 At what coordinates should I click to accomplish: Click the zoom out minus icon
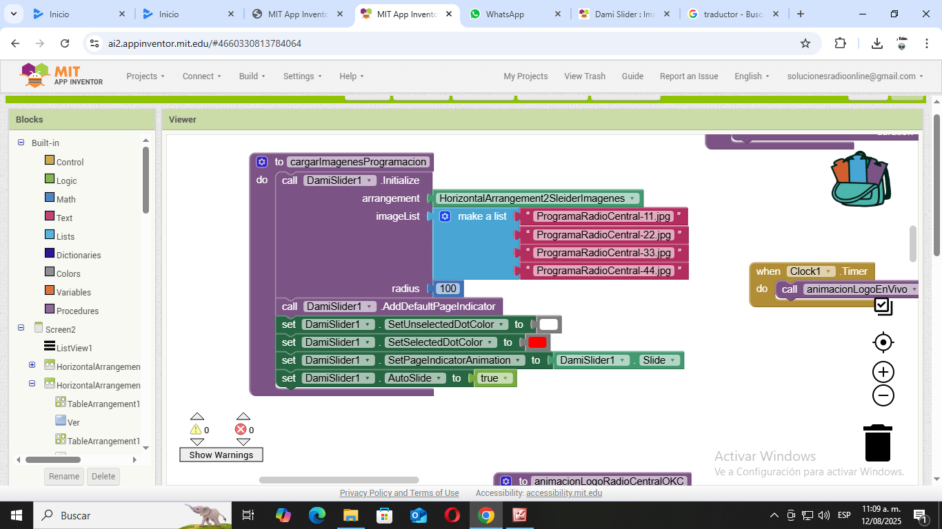[x=883, y=395]
